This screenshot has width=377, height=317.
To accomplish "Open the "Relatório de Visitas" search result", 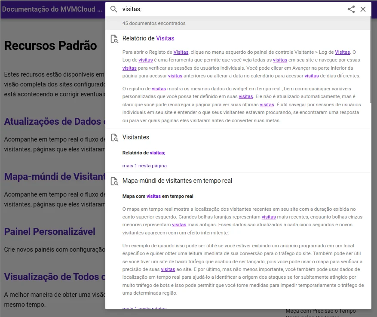I will click(148, 38).
